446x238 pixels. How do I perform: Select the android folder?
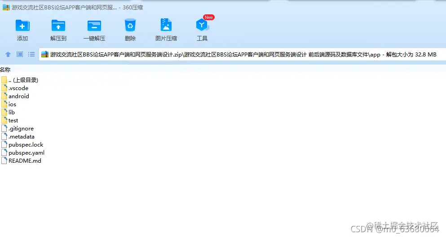(x=15, y=96)
